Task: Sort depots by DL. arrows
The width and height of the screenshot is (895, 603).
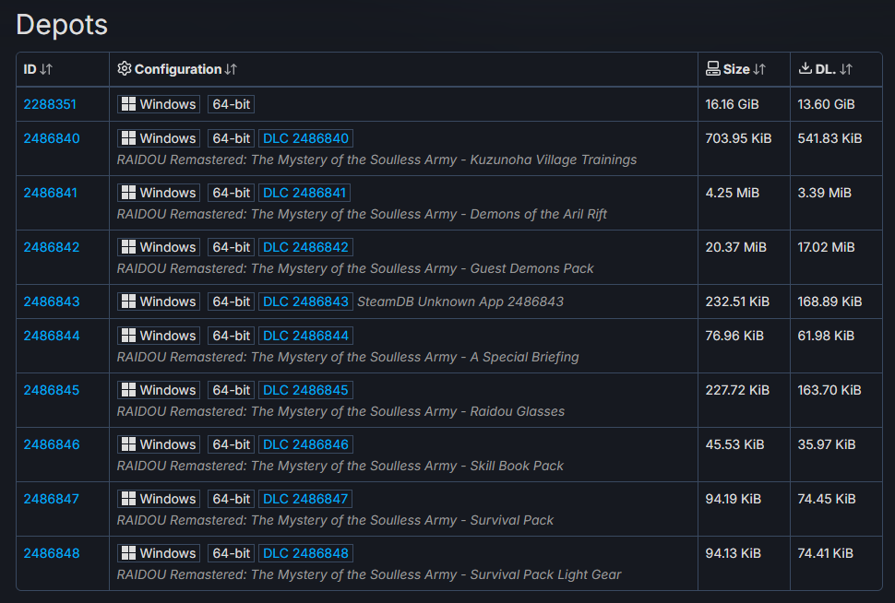Action: coord(846,69)
